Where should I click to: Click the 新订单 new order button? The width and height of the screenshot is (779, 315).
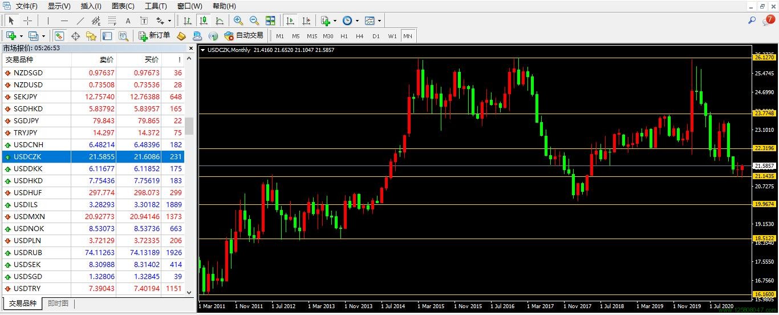point(154,36)
